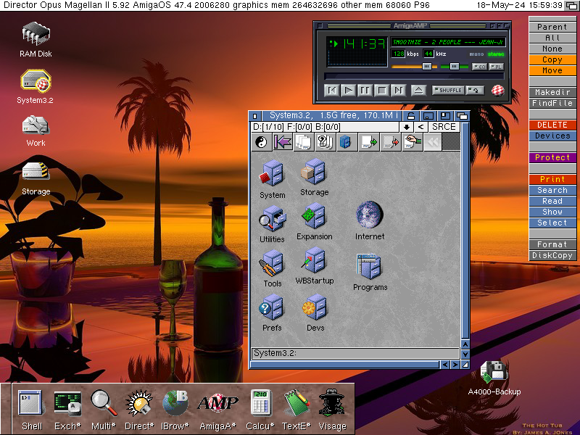Click the purple Protect button

pyautogui.click(x=552, y=157)
